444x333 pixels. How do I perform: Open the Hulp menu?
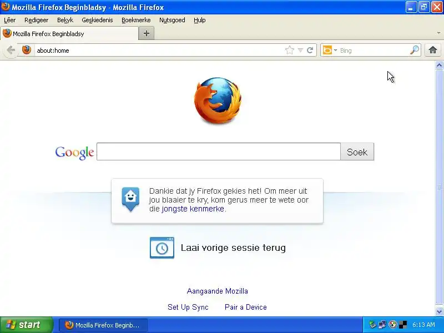click(200, 20)
